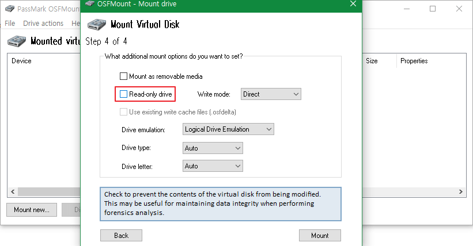Maximize the PassMark OSFMount main window
This screenshot has width=473, height=246.
(433, 9)
